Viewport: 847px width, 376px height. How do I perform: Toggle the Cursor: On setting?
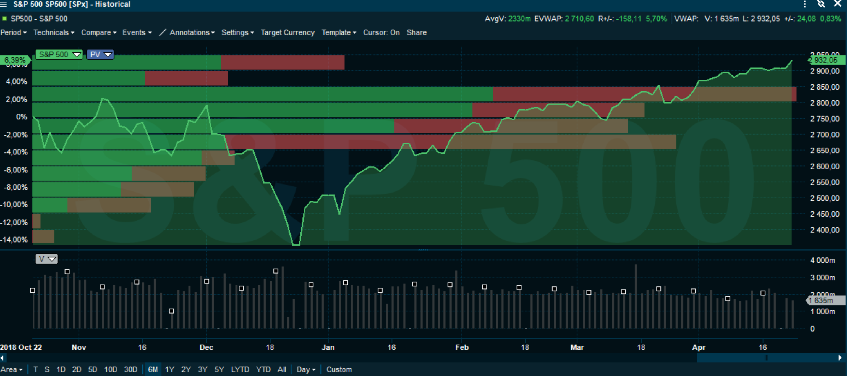tap(381, 33)
